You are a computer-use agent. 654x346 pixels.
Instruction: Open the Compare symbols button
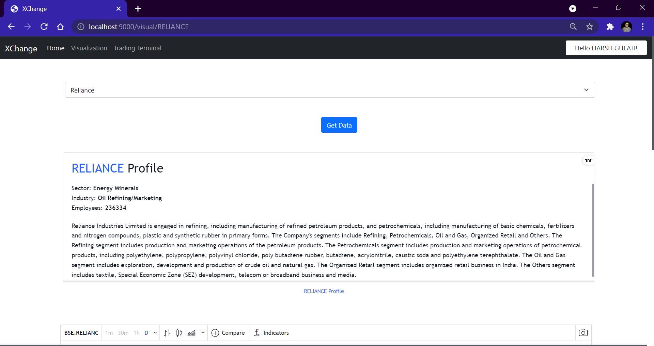[x=228, y=333]
